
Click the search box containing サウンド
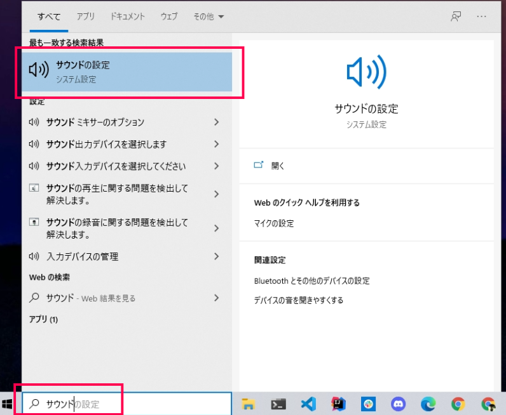[127, 404]
